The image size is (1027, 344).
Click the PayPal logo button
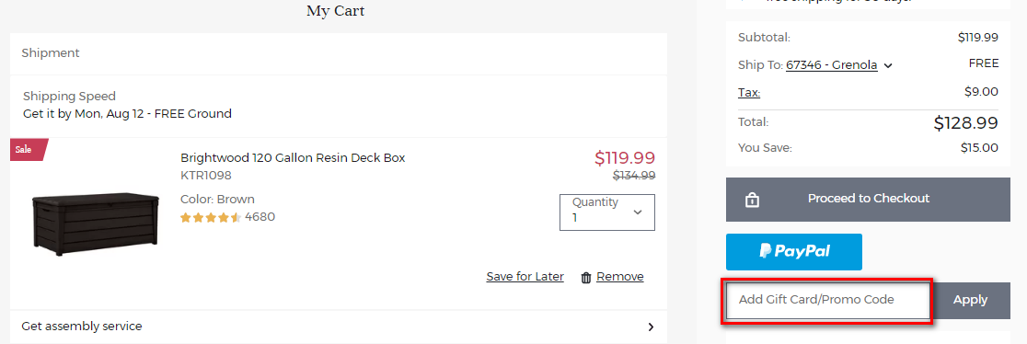coord(794,252)
